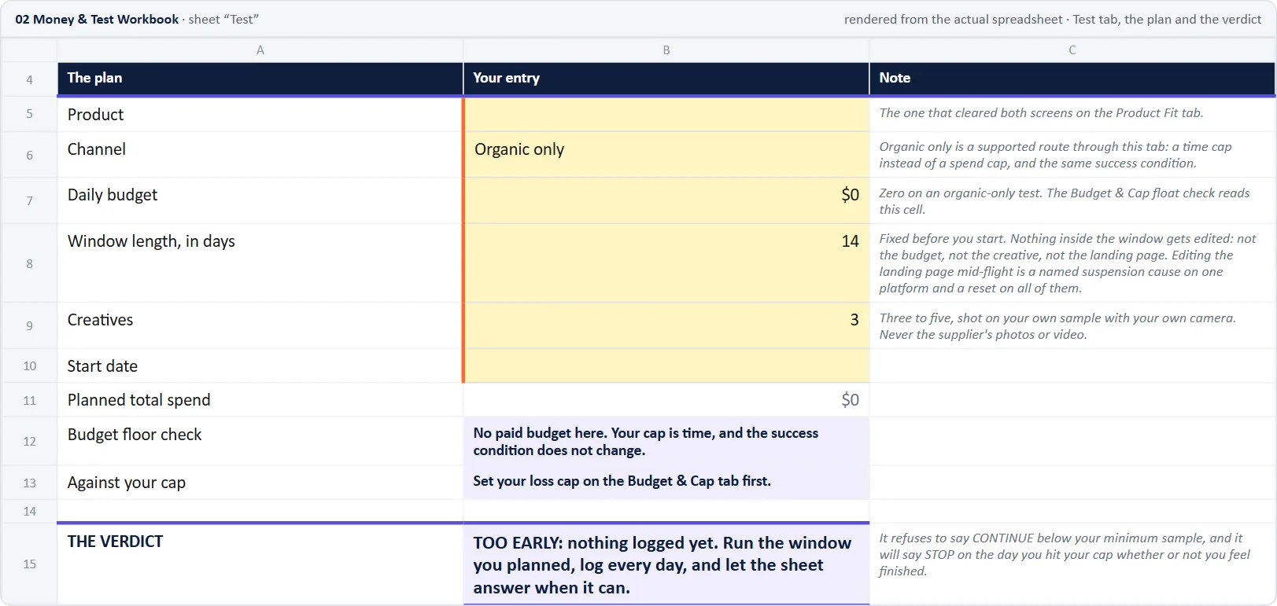Screen dimensions: 1277x606
Task: Click the 'rendered from the actual spreadsheet' caption
Action: (1053, 20)
